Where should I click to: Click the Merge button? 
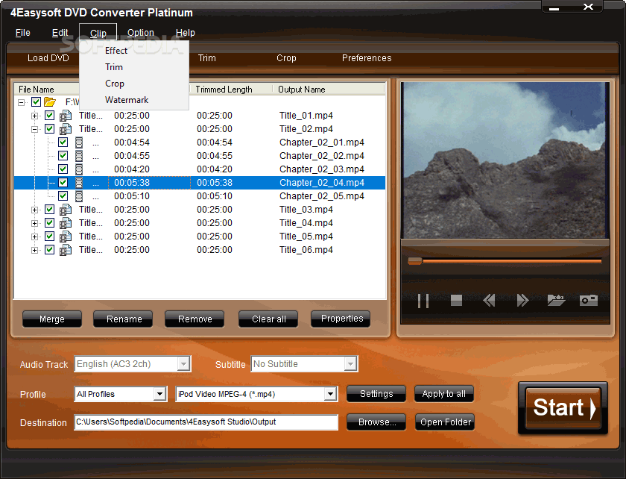(x=52, y=319)
